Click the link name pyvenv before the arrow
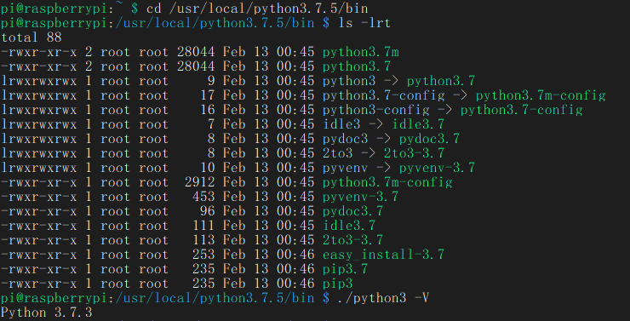The height and width of the screenshot is (321, 630). pyautogui.click(x=345, y=168)
